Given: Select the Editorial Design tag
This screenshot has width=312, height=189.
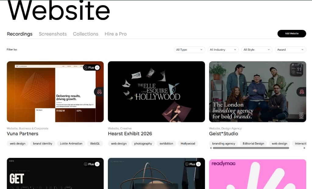Looking at the screenshot, I should 253,143.
